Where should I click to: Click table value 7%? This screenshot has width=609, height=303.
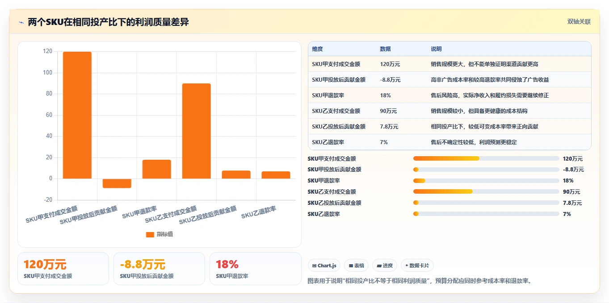point(384,142)
